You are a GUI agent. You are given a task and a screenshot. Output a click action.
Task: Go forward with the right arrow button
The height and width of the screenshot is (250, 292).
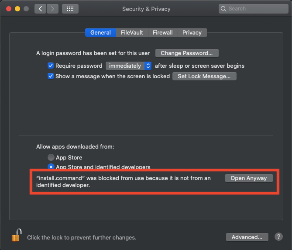point(52,9)
